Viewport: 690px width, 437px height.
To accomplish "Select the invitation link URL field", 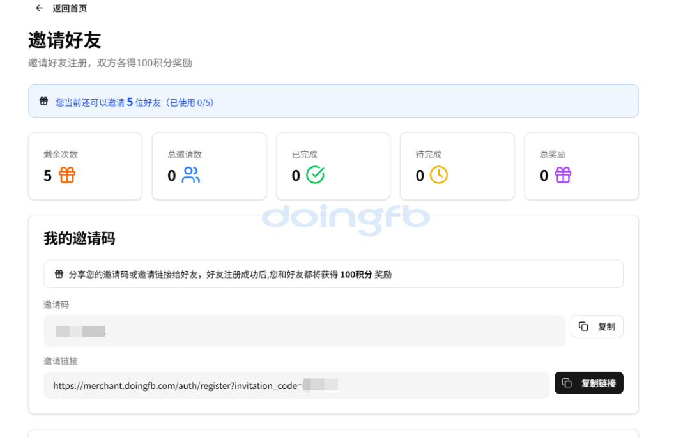I will (296, 385).
